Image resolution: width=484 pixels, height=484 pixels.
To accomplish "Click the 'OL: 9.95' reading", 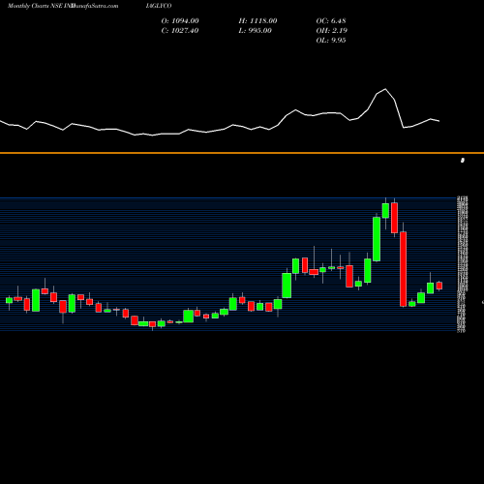I will pyautogui.click(x=331, y=41).
